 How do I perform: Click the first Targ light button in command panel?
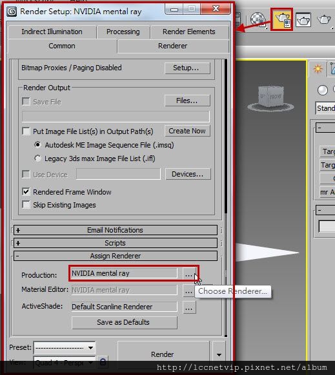pos(327,151)
